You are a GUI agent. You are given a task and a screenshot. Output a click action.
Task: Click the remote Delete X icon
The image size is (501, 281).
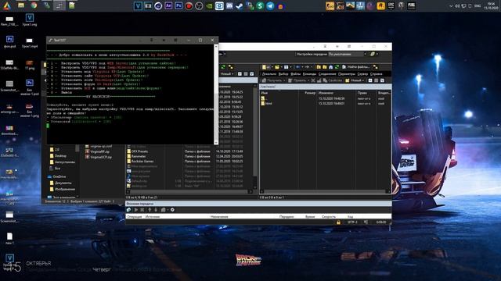tap(313, 80)
